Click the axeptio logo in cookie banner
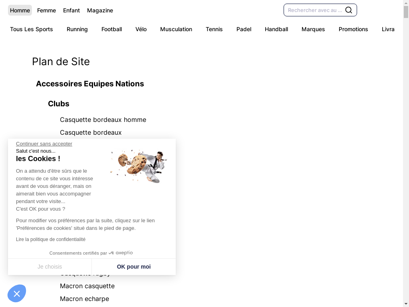This screenshot has height=307, width=409. coord(121,253)
